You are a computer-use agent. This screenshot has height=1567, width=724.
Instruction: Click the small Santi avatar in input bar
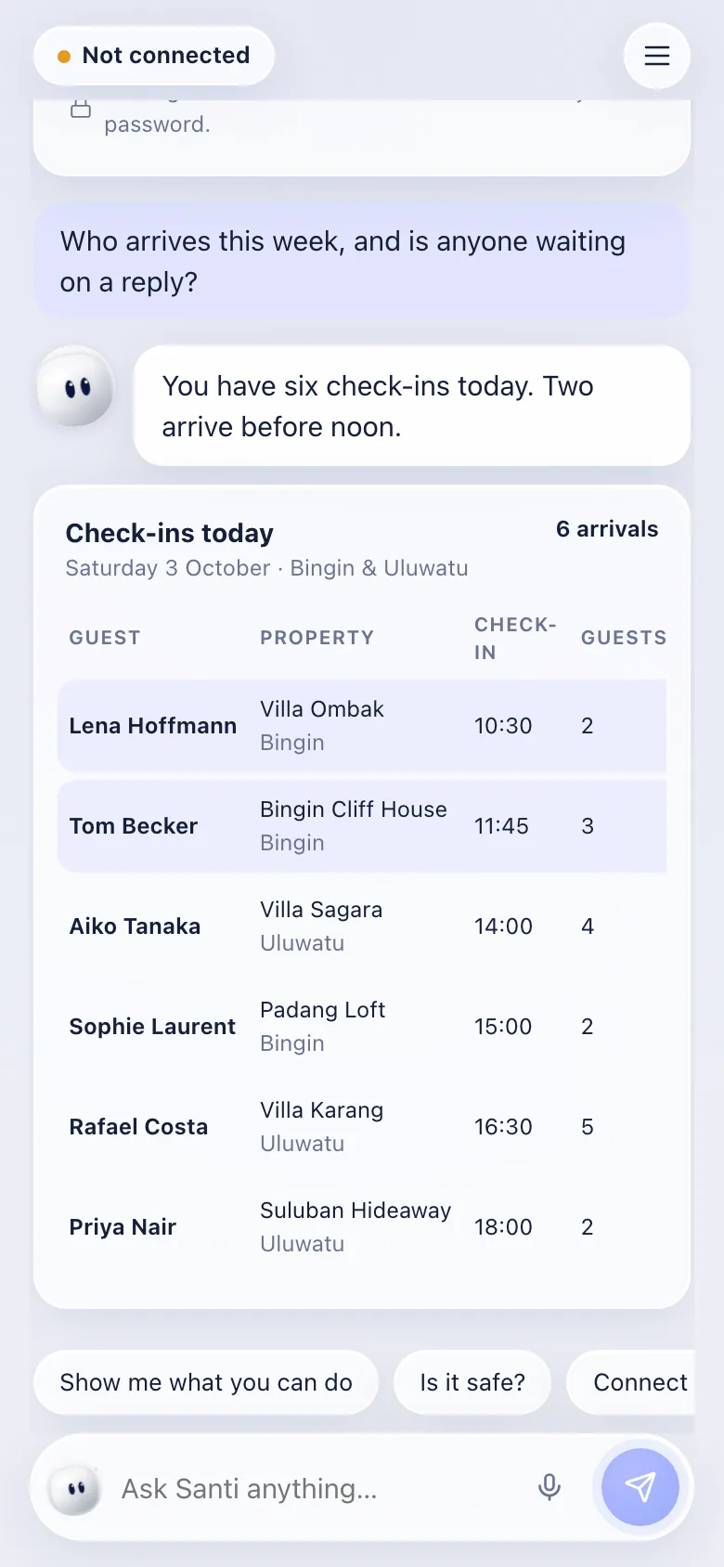pos(75,1489)
